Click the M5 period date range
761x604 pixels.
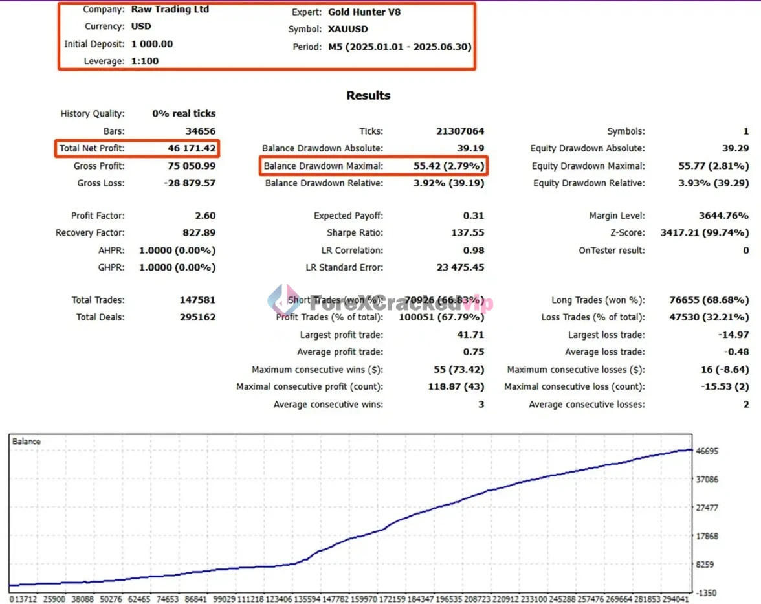click(400, 47)
